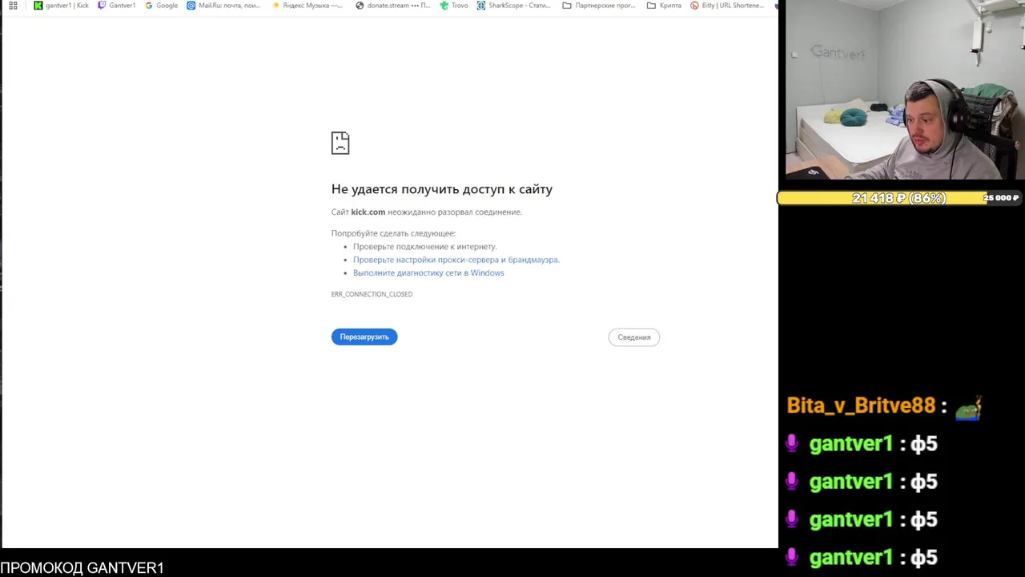Click the kick.com site name text
This screenshot has height=577, width=1025.
(368, 212)
